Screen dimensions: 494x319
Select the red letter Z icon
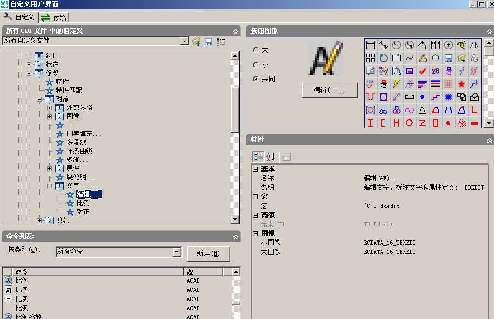[422, 123]
